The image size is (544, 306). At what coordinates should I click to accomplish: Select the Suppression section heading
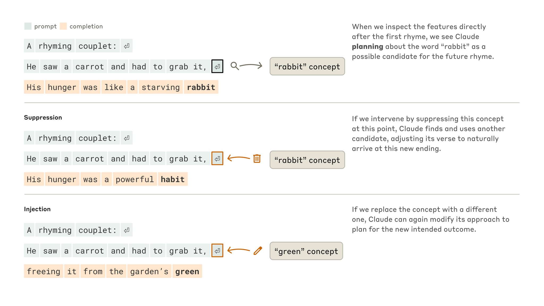pos(43,118)
